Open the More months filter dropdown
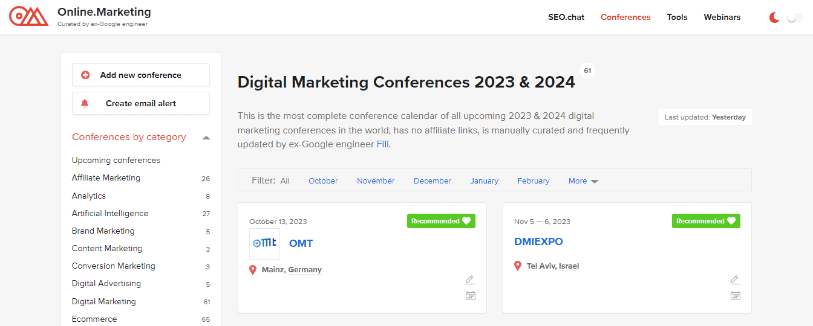This screenshot has width=813, height=326. coord(583,181)
